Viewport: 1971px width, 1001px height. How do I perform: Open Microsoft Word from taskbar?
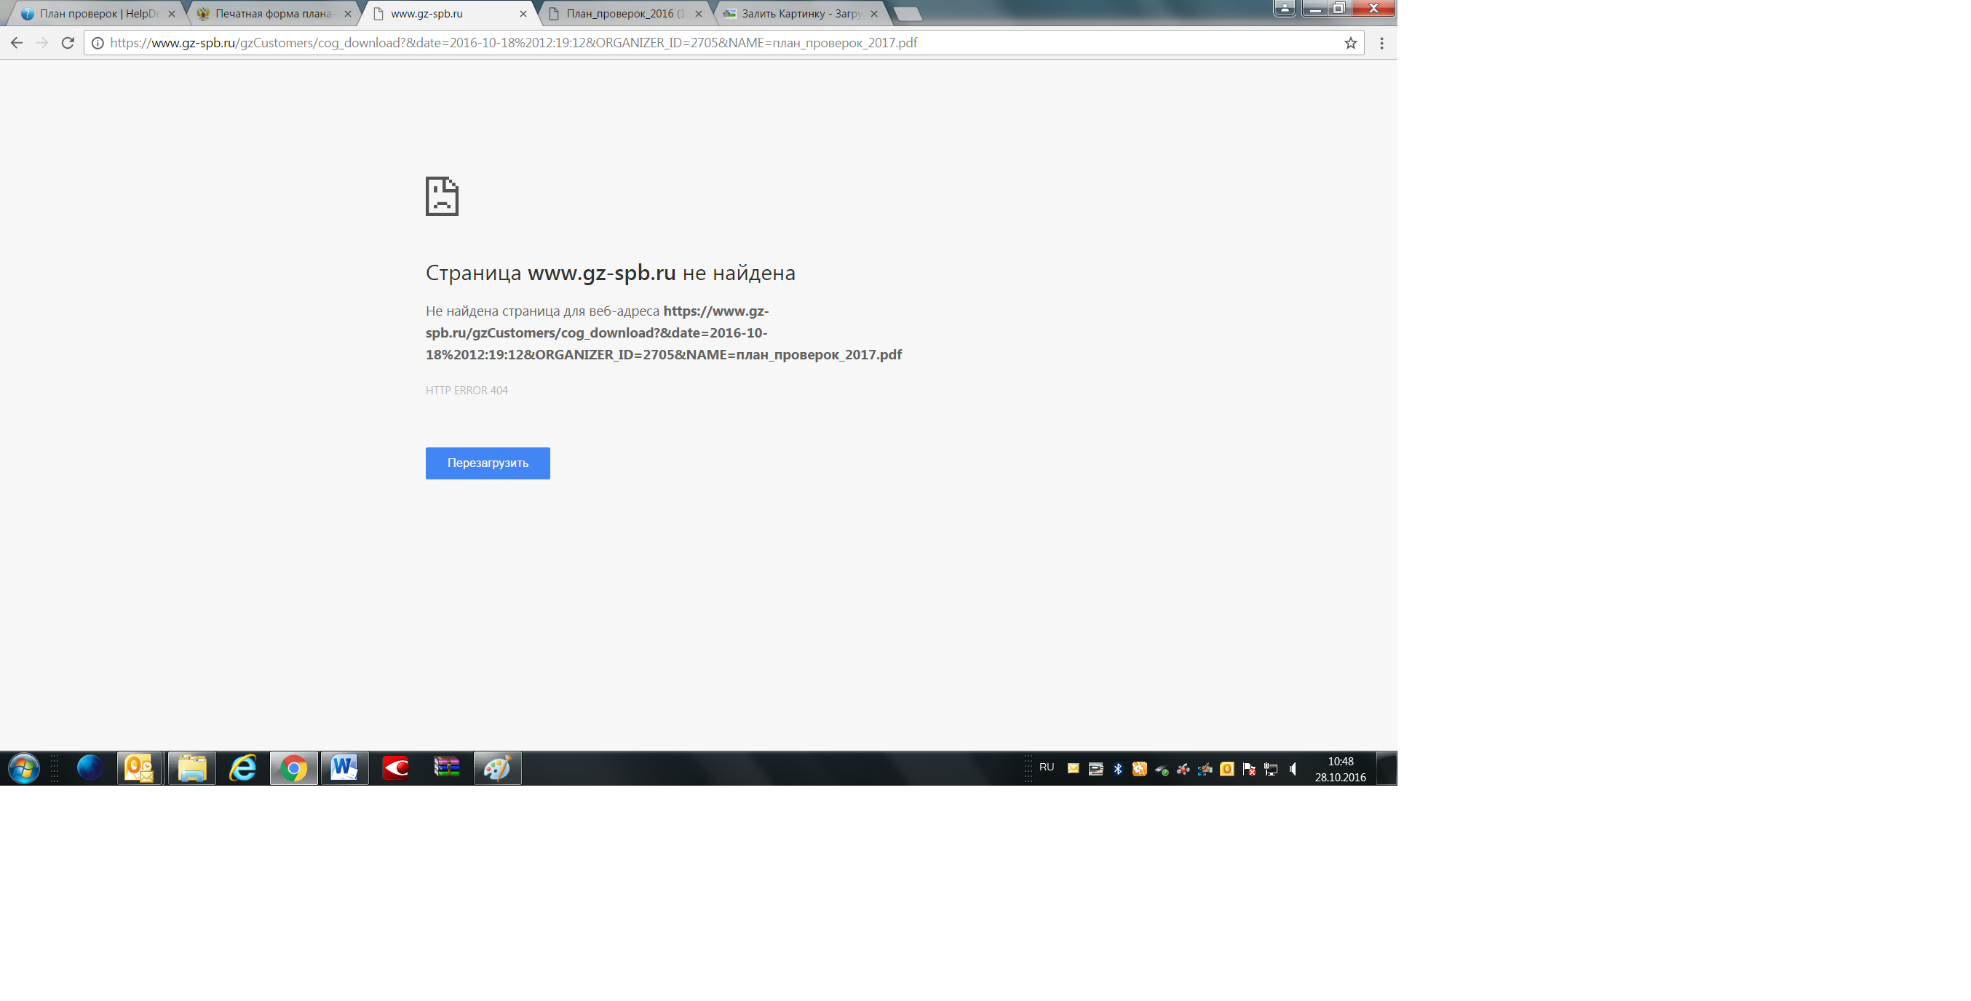tap(344, 767)
